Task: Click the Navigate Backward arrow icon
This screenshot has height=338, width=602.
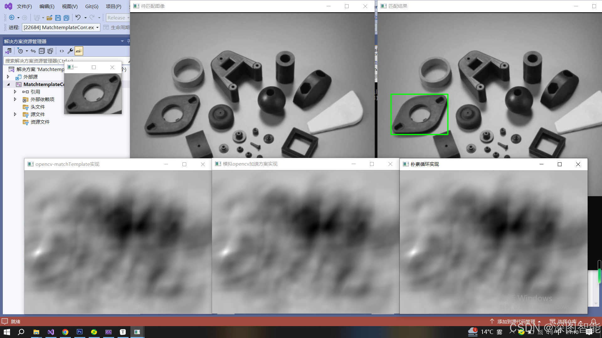Action: click(12, 18)
